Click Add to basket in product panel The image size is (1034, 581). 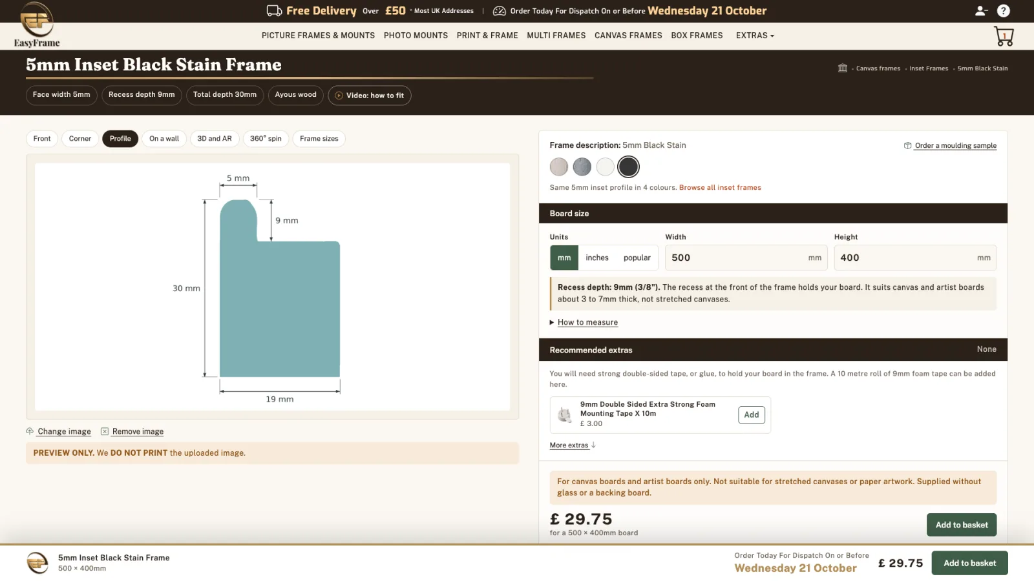(962, 525)
